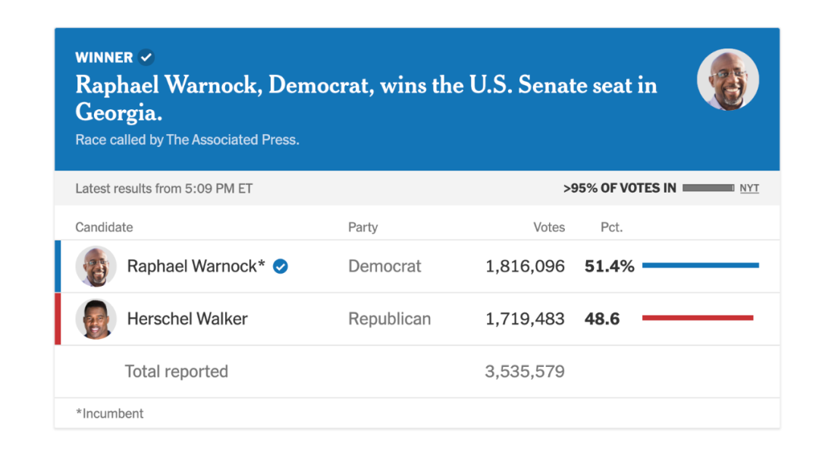Click the headline announcing Warnock wins Senate seat
The width and height of the screenshot is (819, 461).
[366, 99]
